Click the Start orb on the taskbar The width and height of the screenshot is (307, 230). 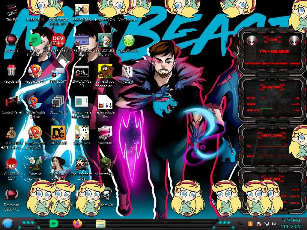point(8,223)
